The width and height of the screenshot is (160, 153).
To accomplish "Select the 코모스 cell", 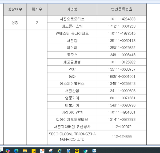I will coord(72,55).
